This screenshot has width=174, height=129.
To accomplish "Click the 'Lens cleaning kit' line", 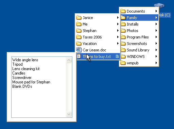I will (26, 69).
